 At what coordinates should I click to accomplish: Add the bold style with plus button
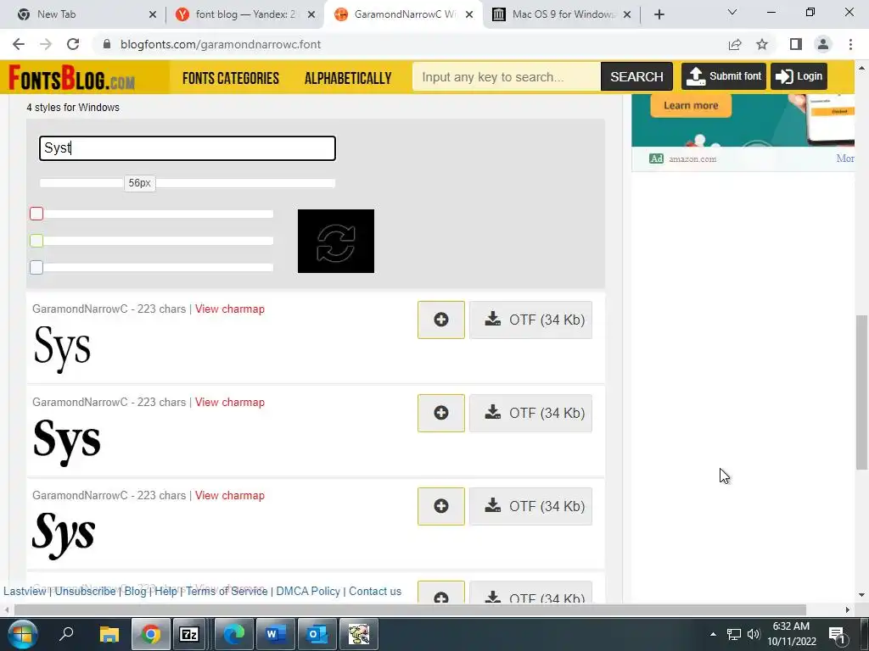(x=441, y=413)
